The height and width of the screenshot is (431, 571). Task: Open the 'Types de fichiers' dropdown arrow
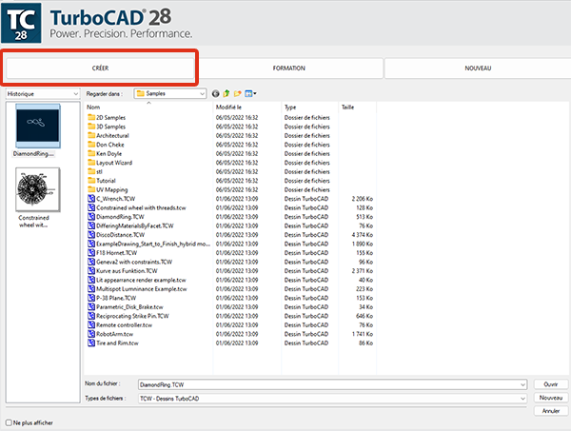(x=522, y=399)
